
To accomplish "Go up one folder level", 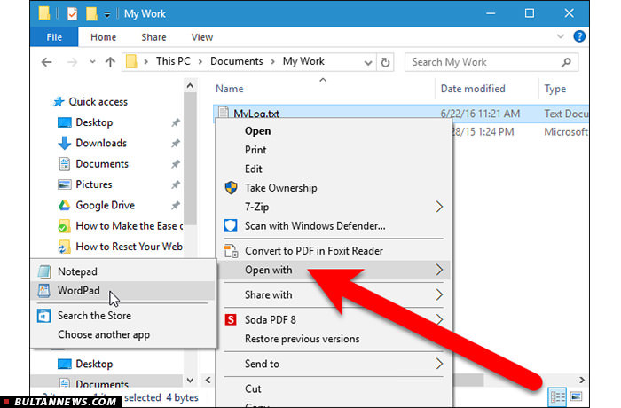I will point(110,62).
